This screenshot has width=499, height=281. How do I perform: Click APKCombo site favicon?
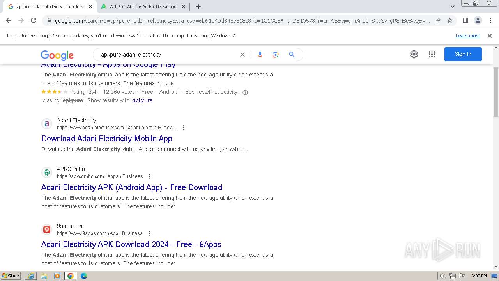coord(47,173)
